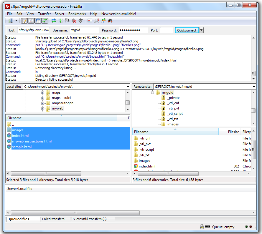Open the Transfer menu

tap(44, 14)
